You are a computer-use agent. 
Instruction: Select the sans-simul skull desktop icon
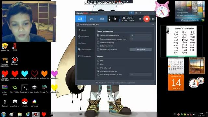pyautogui.click(x=34, y=89)
